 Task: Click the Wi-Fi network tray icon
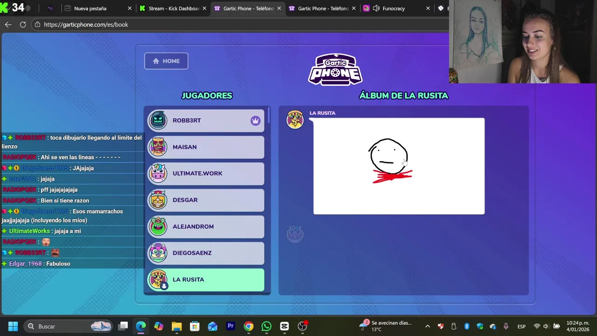(537, 326)
